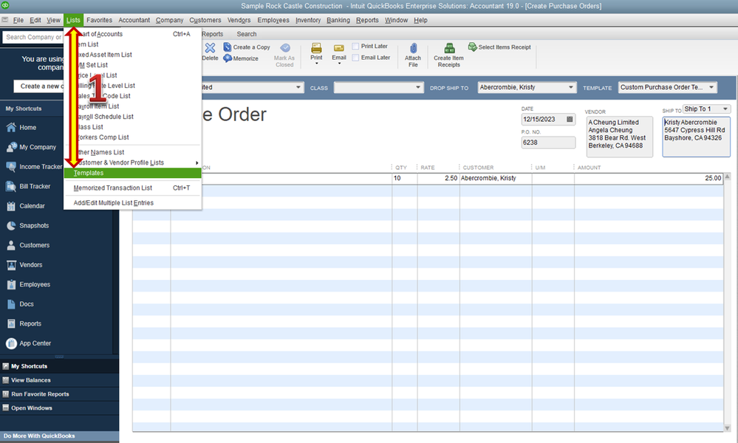The width and height of the screenshot is (738, 443).
Task: Click Create a new company button
Action: coord(38,86)
